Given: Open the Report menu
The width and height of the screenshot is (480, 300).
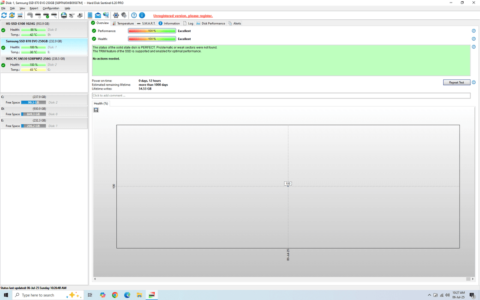Looking at the screenshot, I should click(x=34, y=8).
